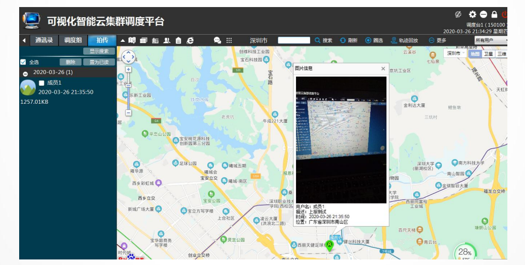
Task: Click the map pan direction control
Action: point(128,57)
